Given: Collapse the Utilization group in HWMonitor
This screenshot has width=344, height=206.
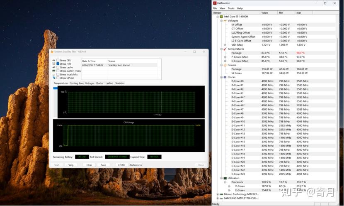Looking at the screenshot, I should point(221,178).
